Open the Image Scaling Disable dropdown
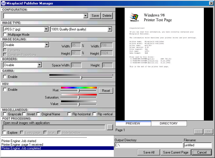 click(x=47, y=45)
